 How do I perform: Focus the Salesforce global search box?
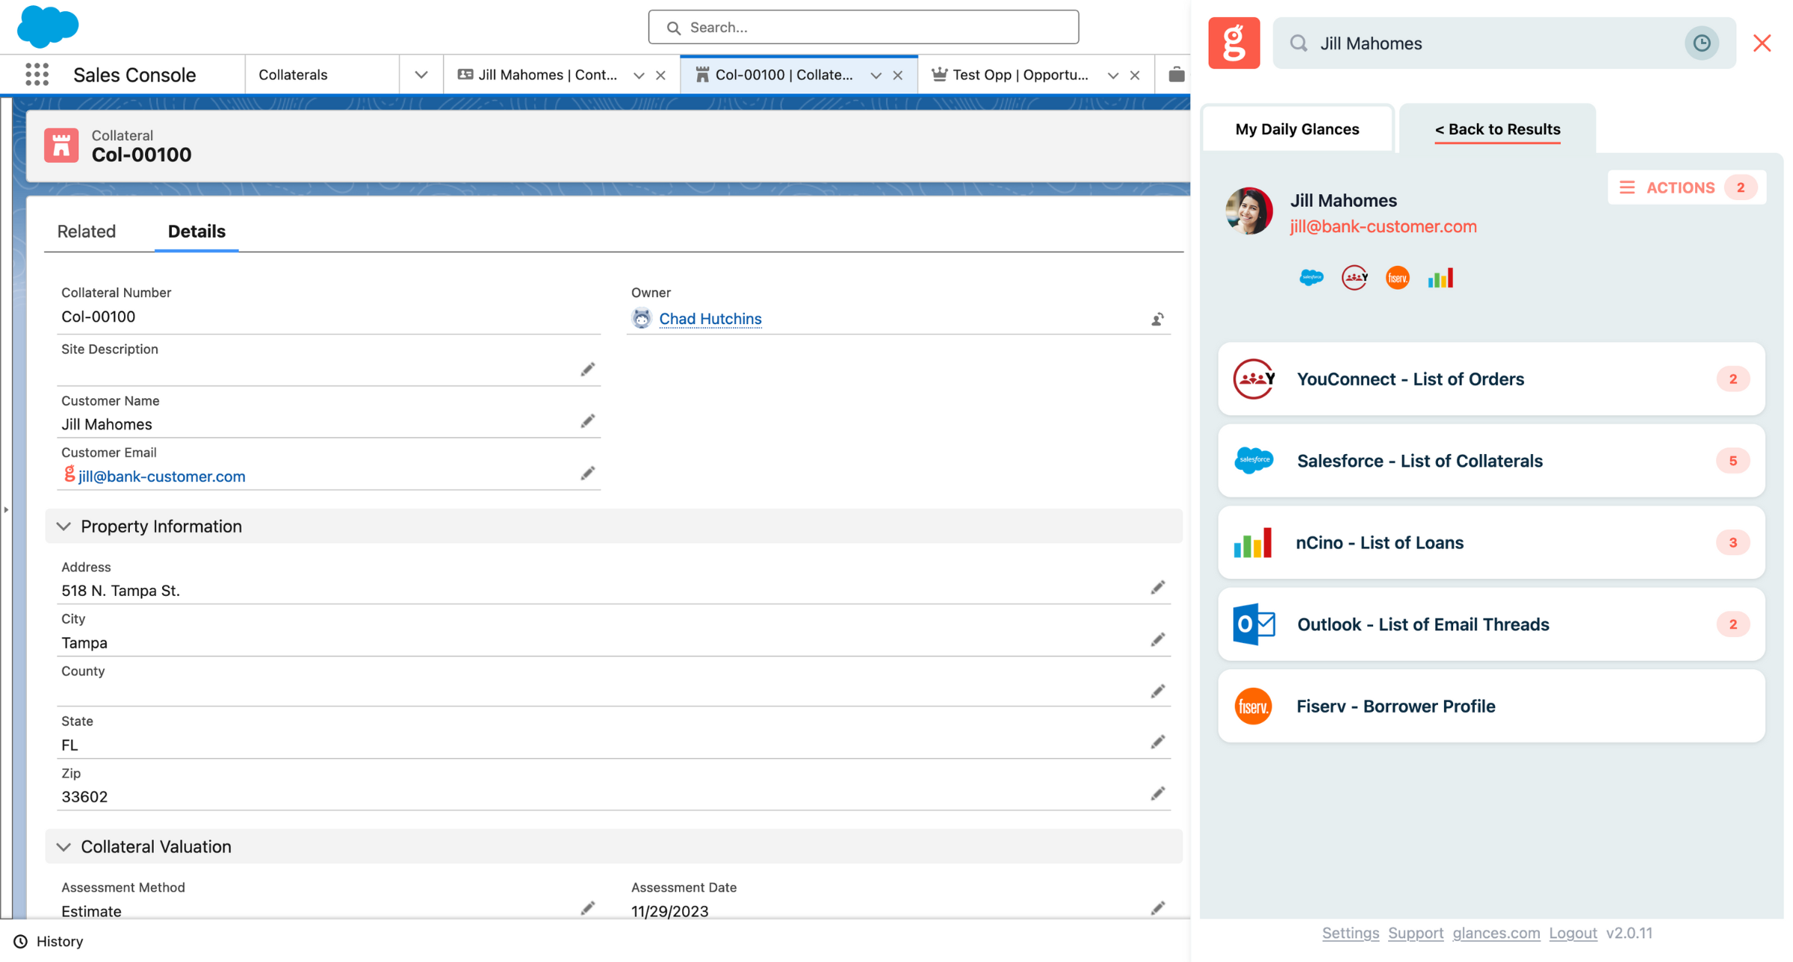863,27
